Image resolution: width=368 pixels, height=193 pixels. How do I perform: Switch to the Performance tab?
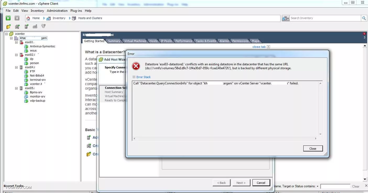184,41
